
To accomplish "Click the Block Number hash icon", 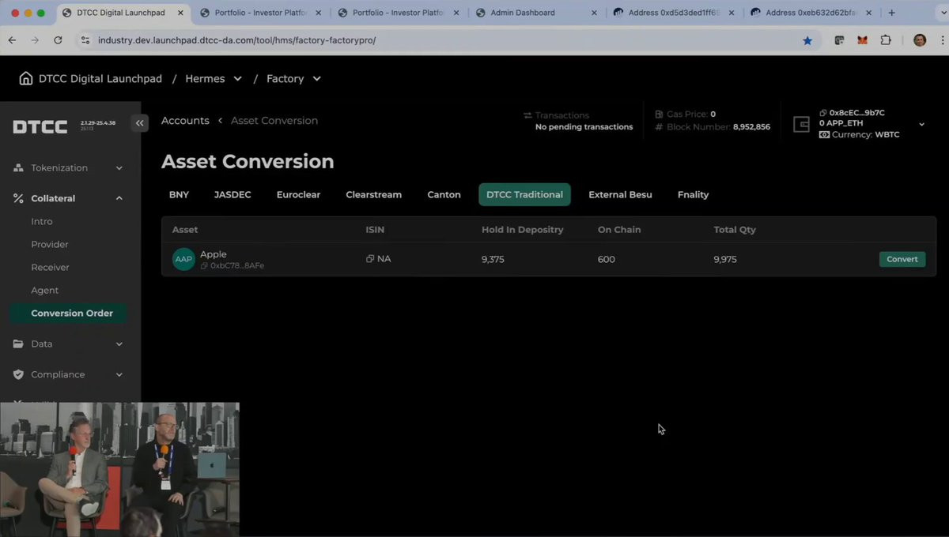I will tap(659, 126).
